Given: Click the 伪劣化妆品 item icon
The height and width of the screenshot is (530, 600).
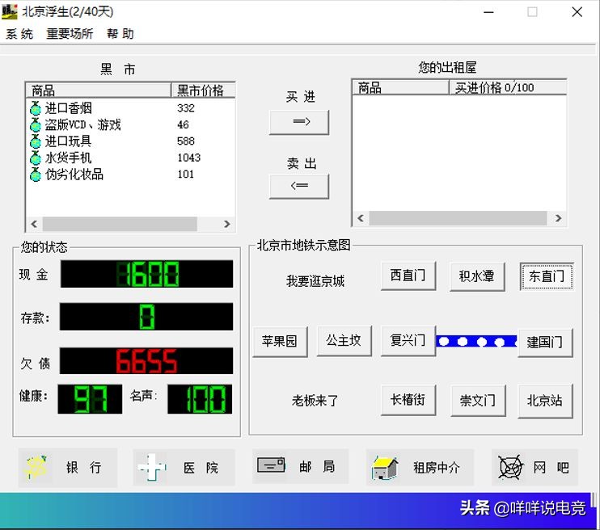Looking at the screenshot, I should click(36, 175).
